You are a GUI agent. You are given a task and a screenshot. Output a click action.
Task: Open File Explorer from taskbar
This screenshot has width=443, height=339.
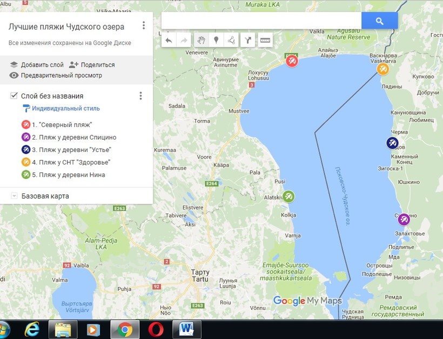point(63,330)
